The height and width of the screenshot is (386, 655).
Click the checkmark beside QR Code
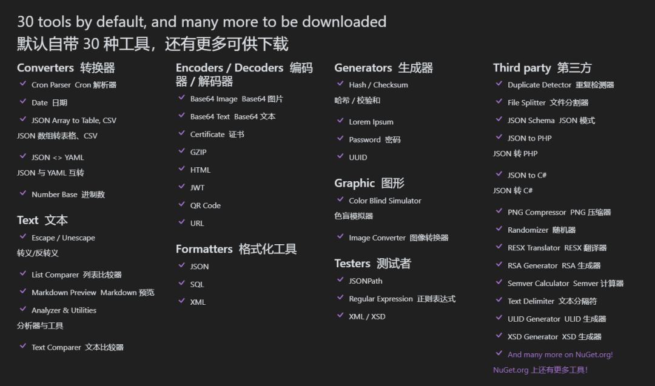point(181,205)
